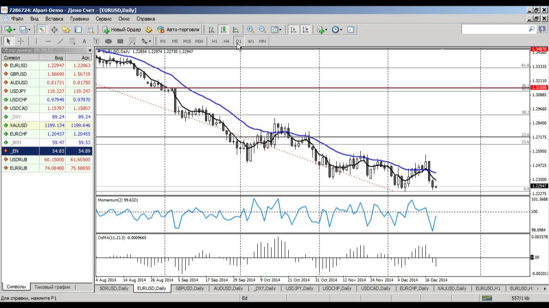Select the Horizontal Line tool
This screenshot has height=308, width=549.
48,41
